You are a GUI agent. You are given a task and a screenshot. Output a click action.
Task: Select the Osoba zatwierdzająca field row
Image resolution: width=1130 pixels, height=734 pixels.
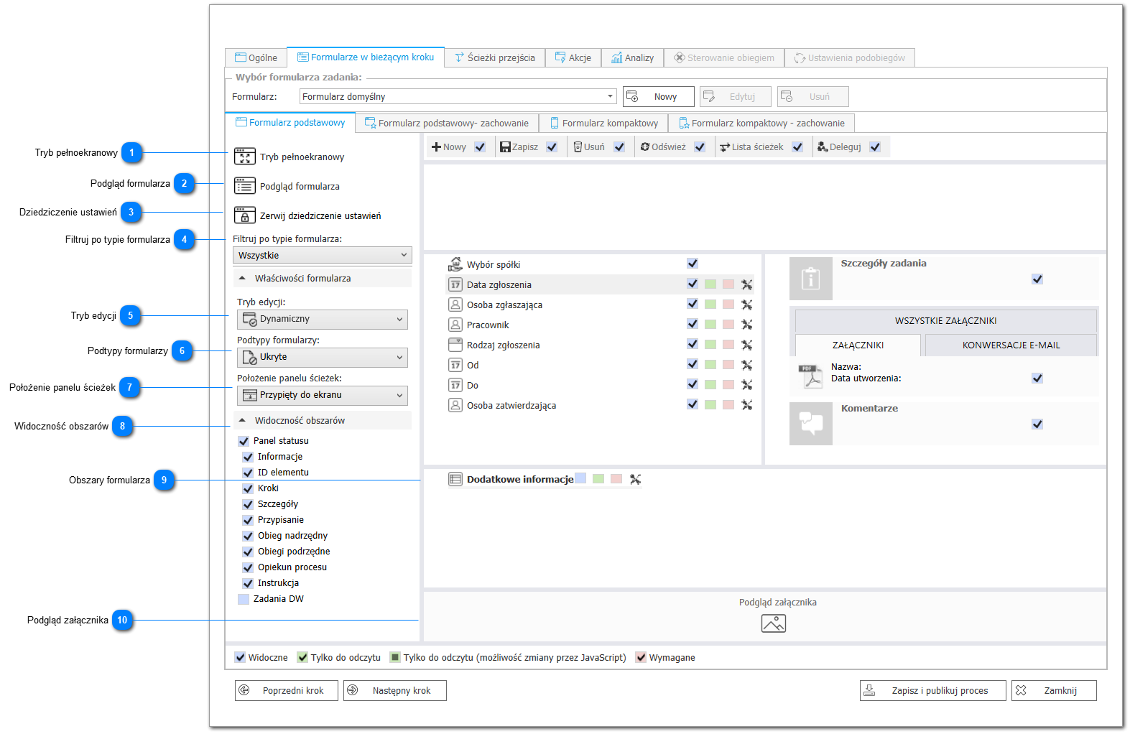tap(600, 405)
